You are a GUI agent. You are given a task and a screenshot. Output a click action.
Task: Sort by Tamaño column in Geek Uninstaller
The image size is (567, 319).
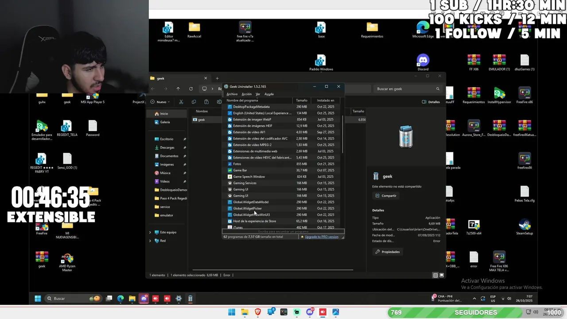point(302,101)
